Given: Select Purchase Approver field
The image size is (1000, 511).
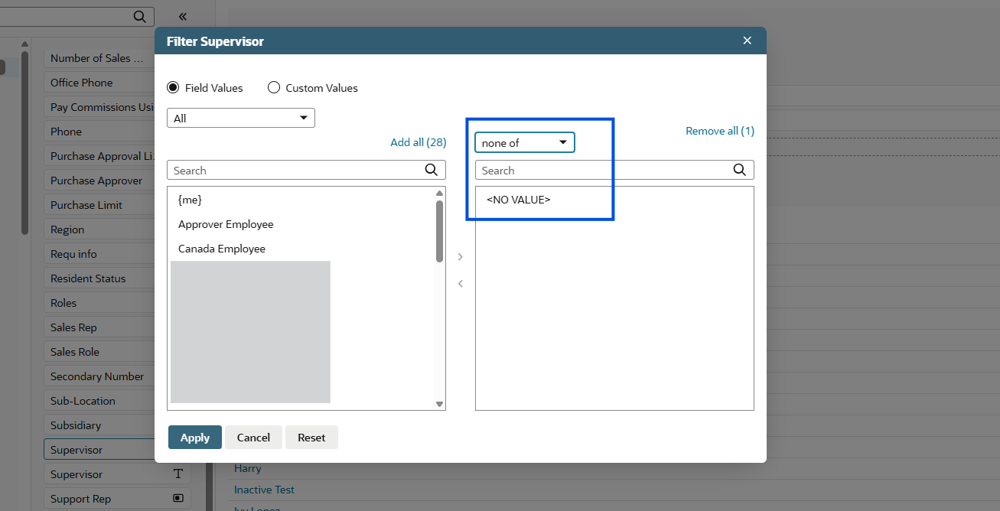Looking at the screenshot, I should (x=99, y=181).
